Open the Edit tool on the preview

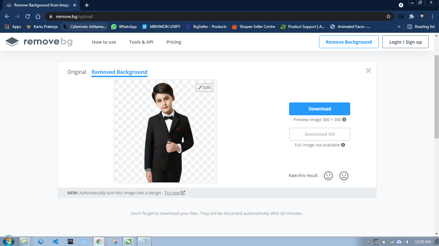click(x=204, y=87)
